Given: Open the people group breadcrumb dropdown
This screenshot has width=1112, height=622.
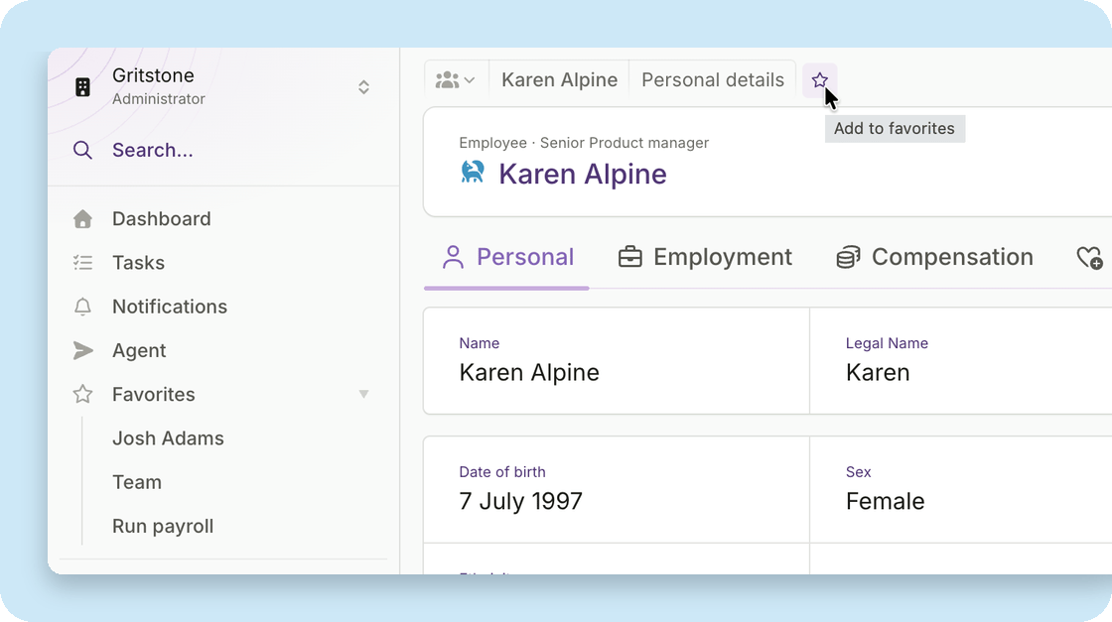Looking at the screenshot, I should 455,80.
